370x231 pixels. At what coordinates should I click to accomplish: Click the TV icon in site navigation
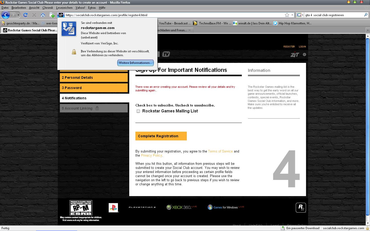pyautogui.click(x=166, y=54)
